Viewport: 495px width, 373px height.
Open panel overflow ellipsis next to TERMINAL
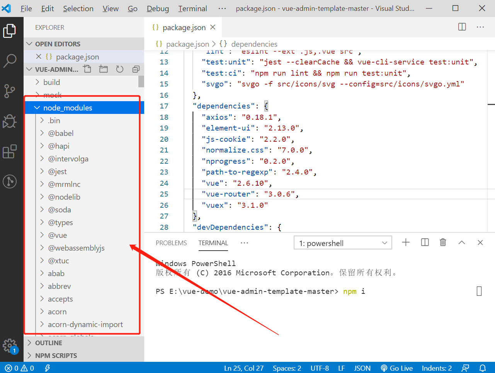(244, 243)
